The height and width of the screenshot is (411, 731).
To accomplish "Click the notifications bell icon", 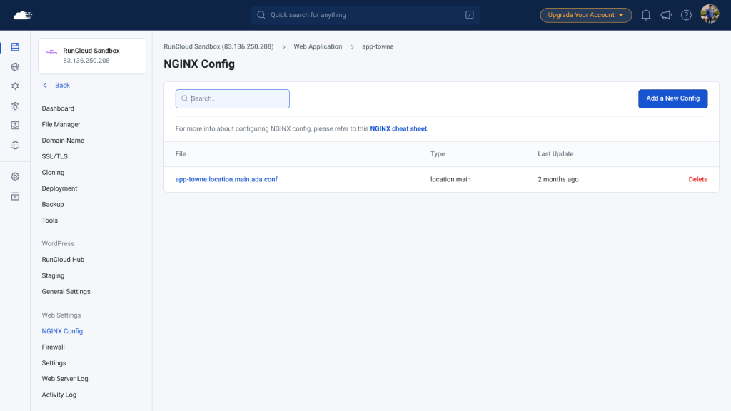I will (645, 15).
